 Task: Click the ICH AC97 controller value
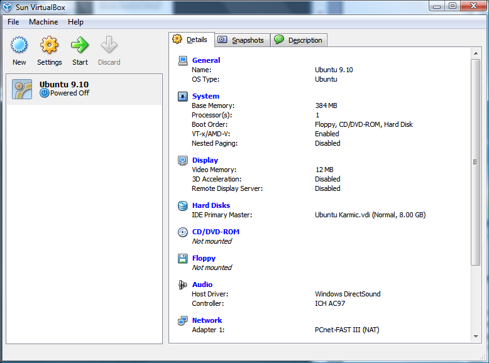click(x=330, y=303)
